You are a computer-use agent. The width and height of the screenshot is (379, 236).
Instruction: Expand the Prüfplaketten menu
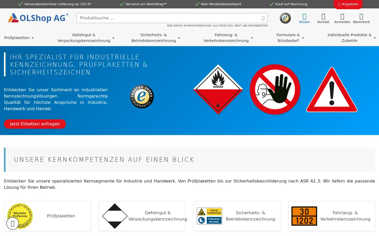tap(19, 38)
